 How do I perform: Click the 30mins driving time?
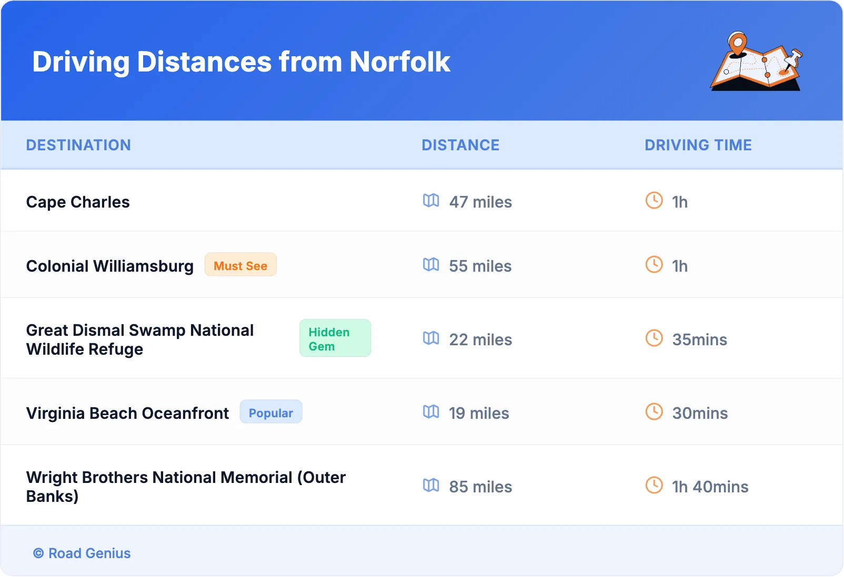tap(700, 414)
